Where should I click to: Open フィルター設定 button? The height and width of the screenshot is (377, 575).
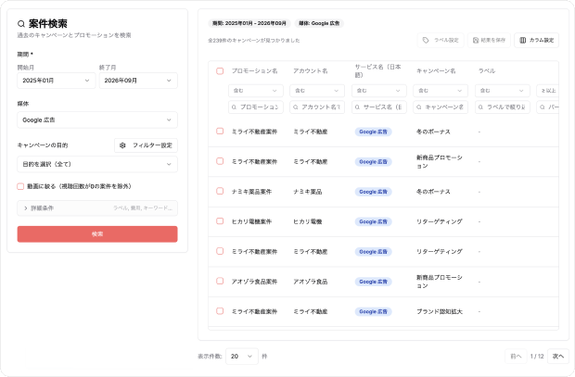tap(146, 145)
